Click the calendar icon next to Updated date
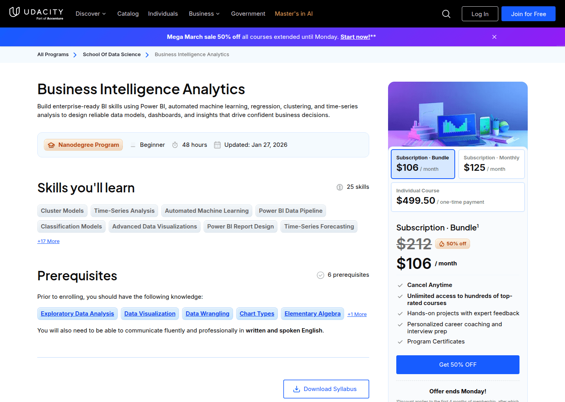The image size is (565, 402). pos(217,144)
